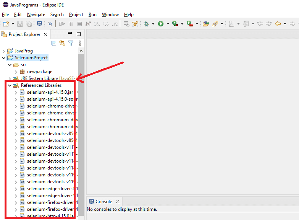
Task: Open the Navigate menu
Action: (36, 14)
